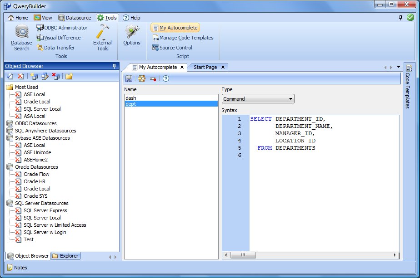
Task: Select dash in Name list
Action: pos(171,98)
